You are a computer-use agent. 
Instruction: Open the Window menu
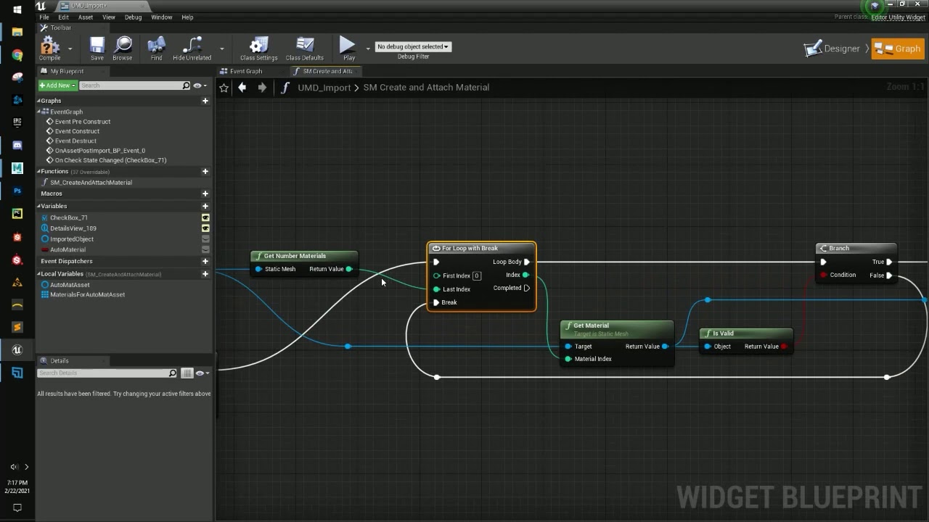(161, 17)
